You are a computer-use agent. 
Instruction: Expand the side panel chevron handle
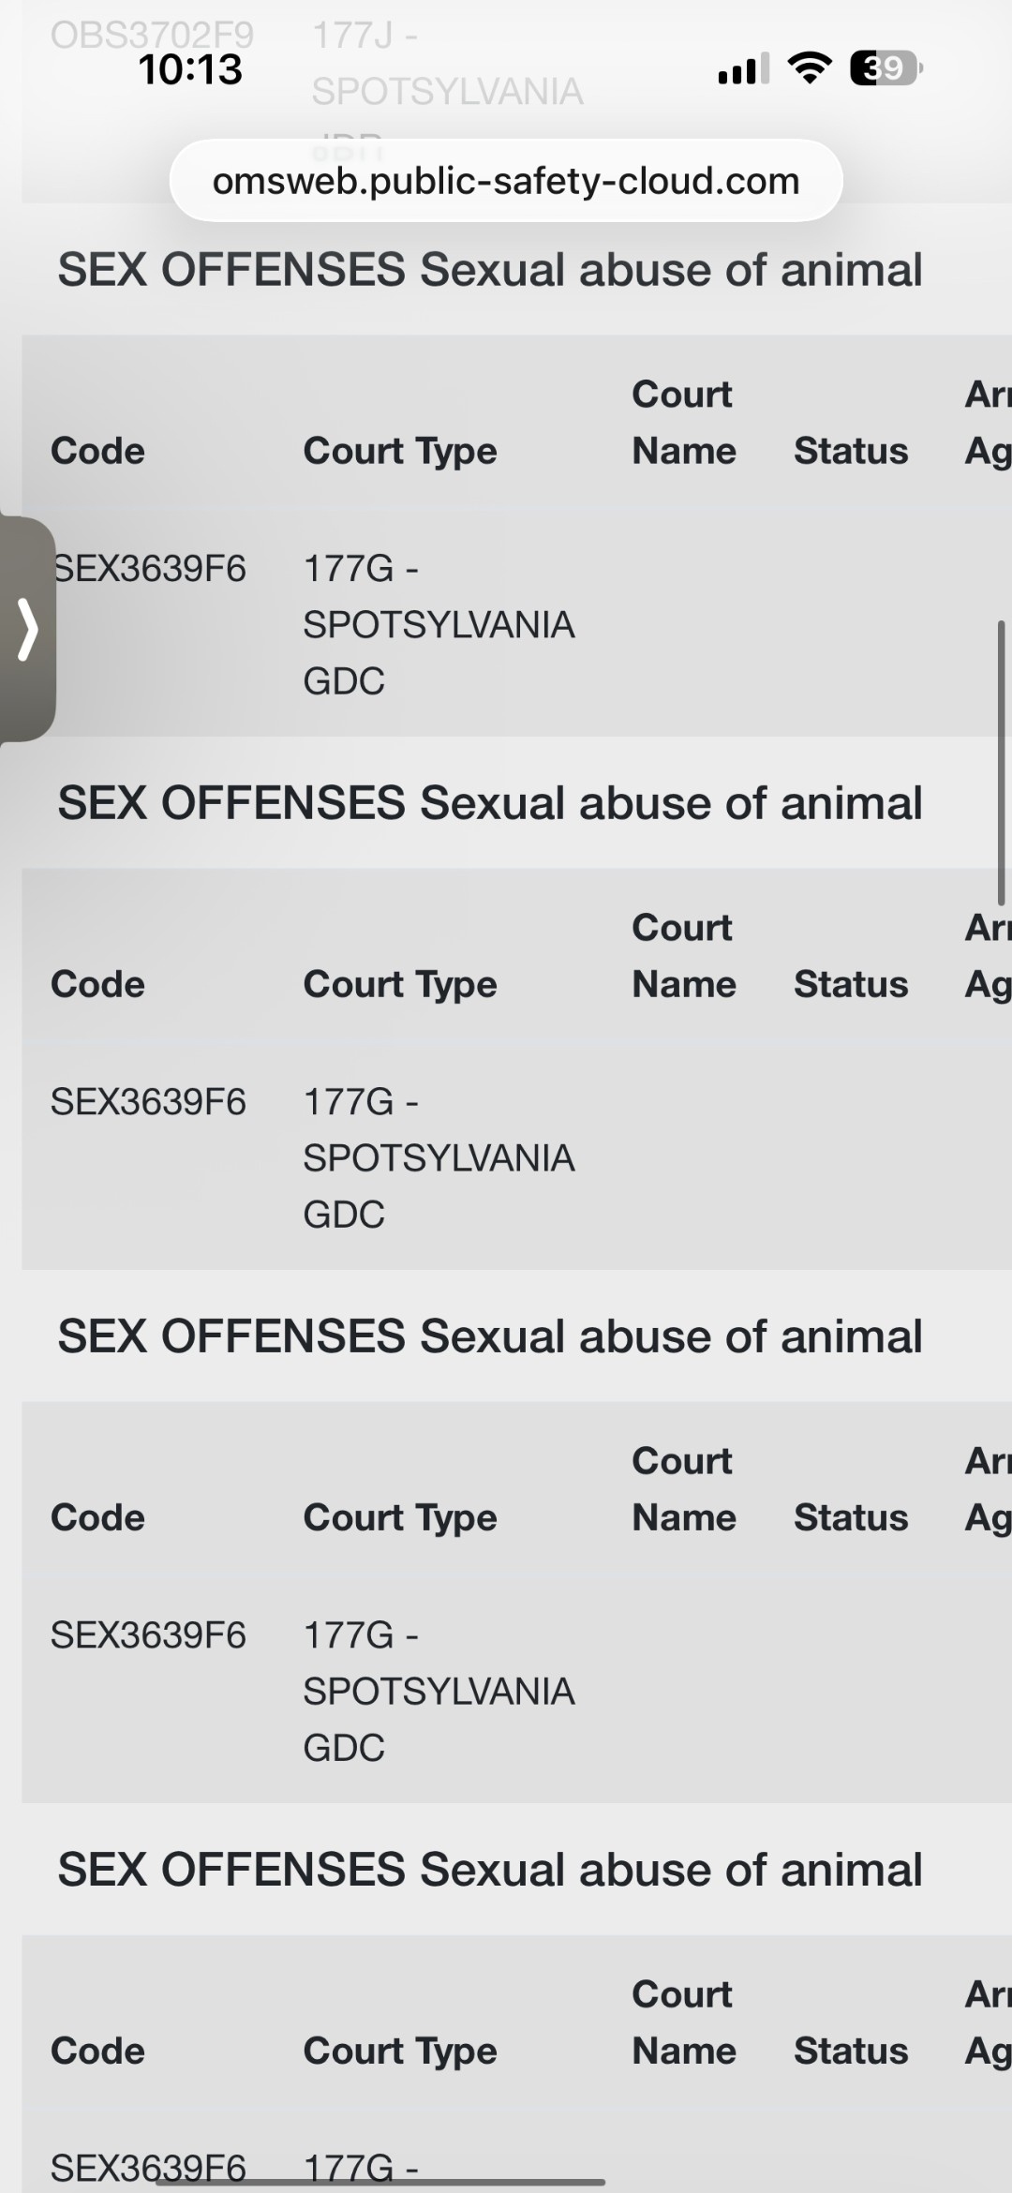pos(28,630)
